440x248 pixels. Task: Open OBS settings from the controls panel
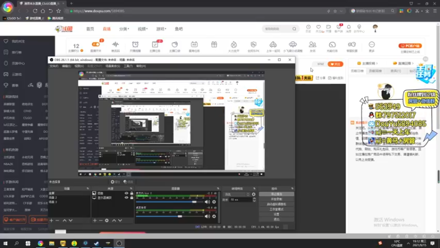click(277, 214)
